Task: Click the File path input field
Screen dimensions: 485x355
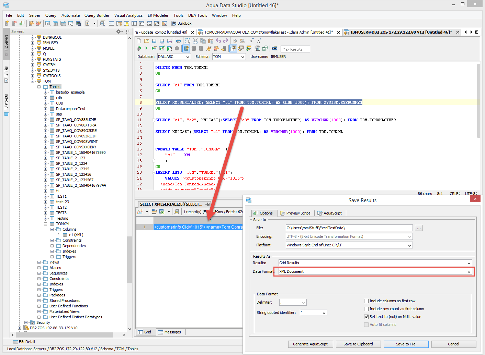Action: tap(349, 228)
